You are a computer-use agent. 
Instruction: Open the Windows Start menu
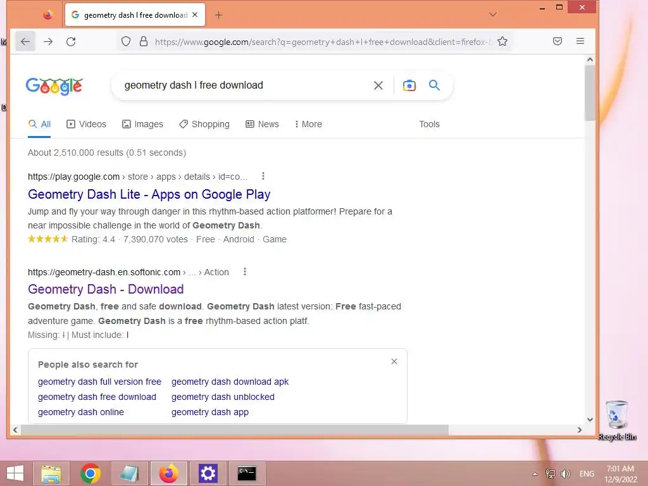15,473
